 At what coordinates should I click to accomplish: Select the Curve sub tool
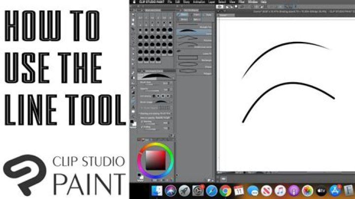[194, 32]
